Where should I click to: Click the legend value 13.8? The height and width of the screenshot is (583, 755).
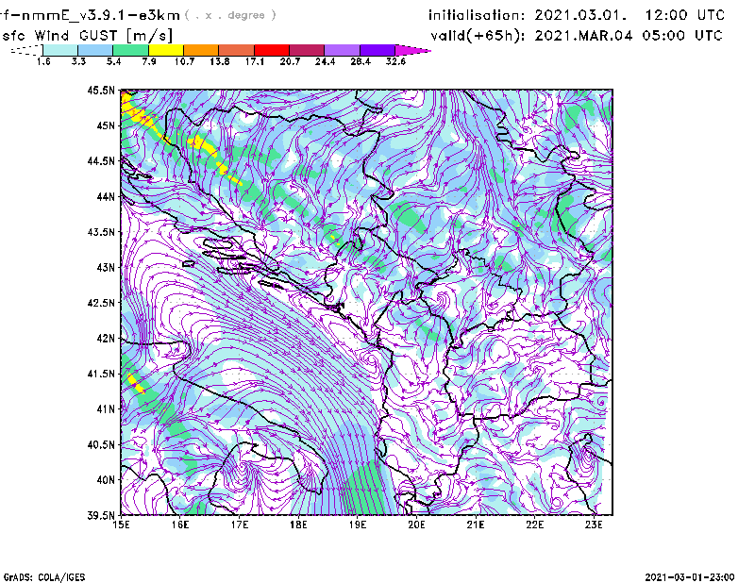coord(219,61)
